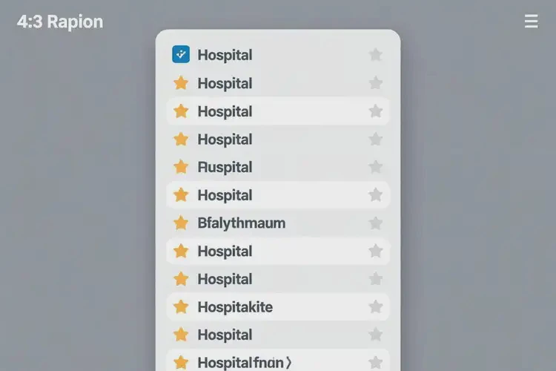Screen dimensions: 556x371
Task: Click gold star of Hospital directly above Hospitalfnan
Action: [180, 335]
